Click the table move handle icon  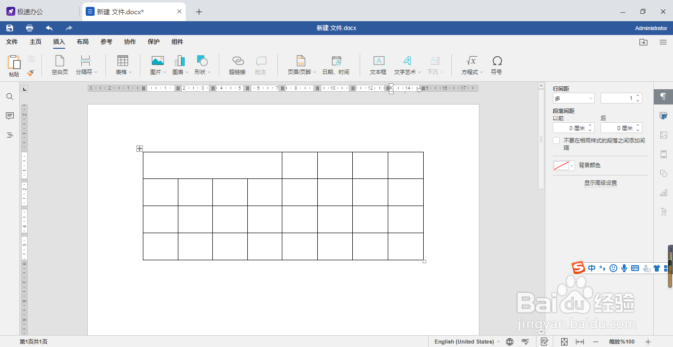(x=139, y=148)
